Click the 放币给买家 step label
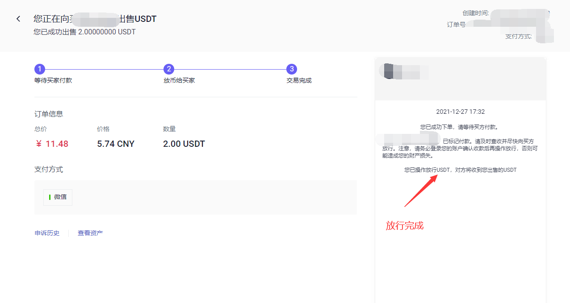The height and width of the screenshot is (303, 570). pos(179,81)
